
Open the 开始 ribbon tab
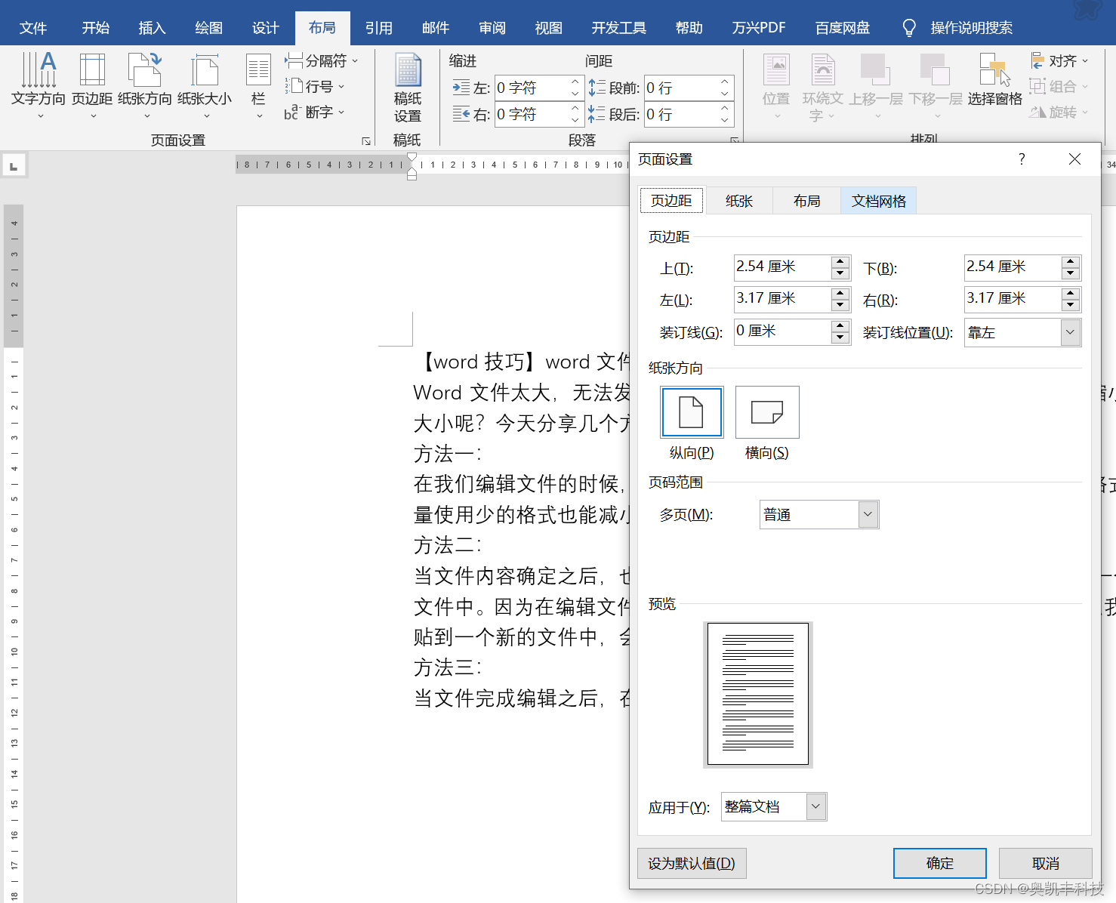pos(96,28)
